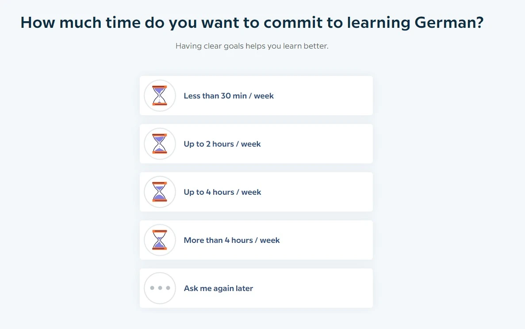525x329 pixels.
Task: Click the three-dots icon beside Ask me again later
Action: click(x=160, y=288)
